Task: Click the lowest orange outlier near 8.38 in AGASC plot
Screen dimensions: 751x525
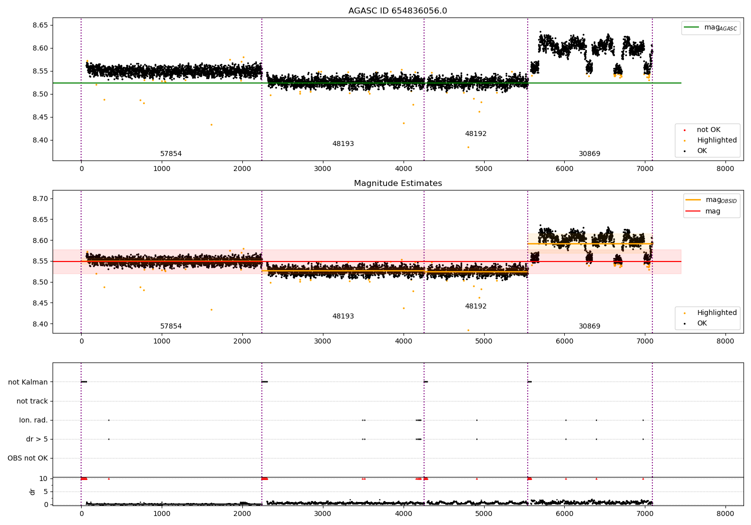Action: point(468,147)
